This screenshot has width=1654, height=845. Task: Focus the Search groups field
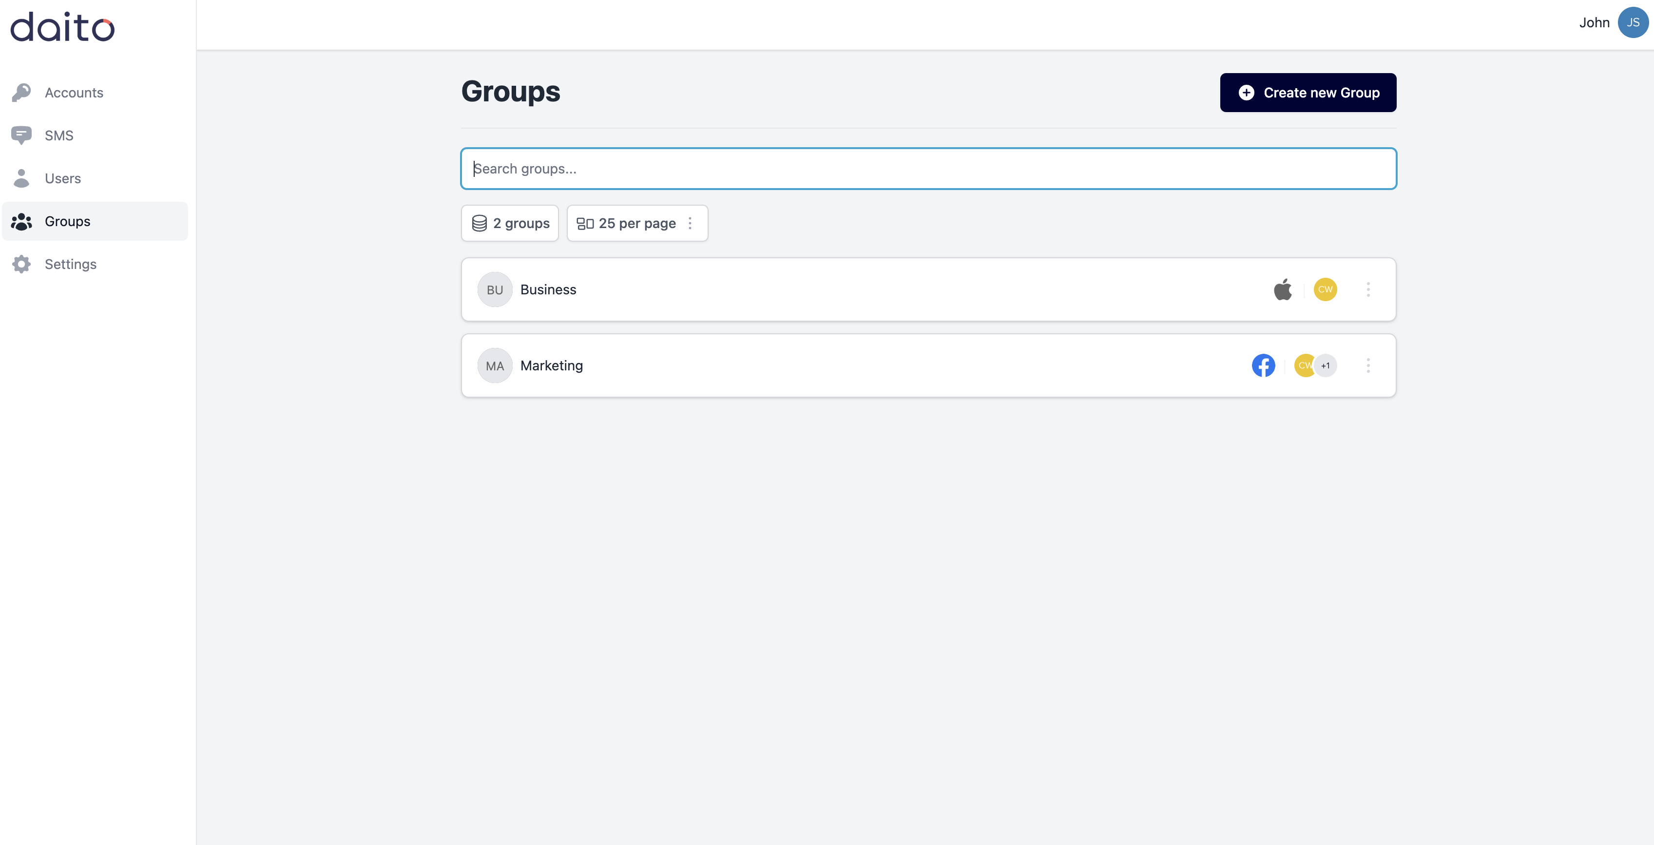928,169
